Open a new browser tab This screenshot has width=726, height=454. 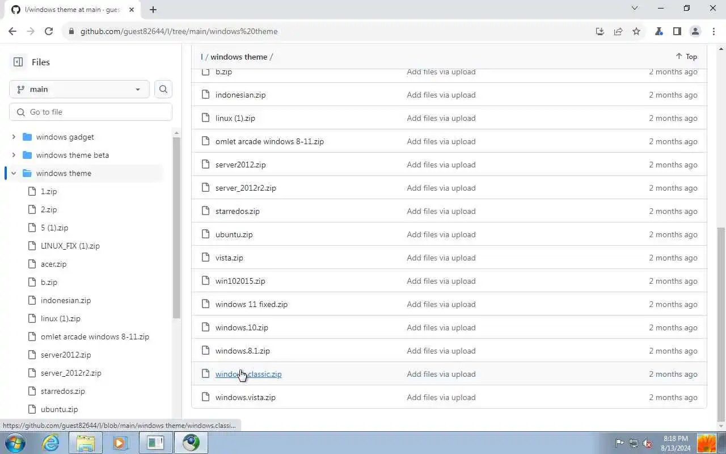[153, 9]
